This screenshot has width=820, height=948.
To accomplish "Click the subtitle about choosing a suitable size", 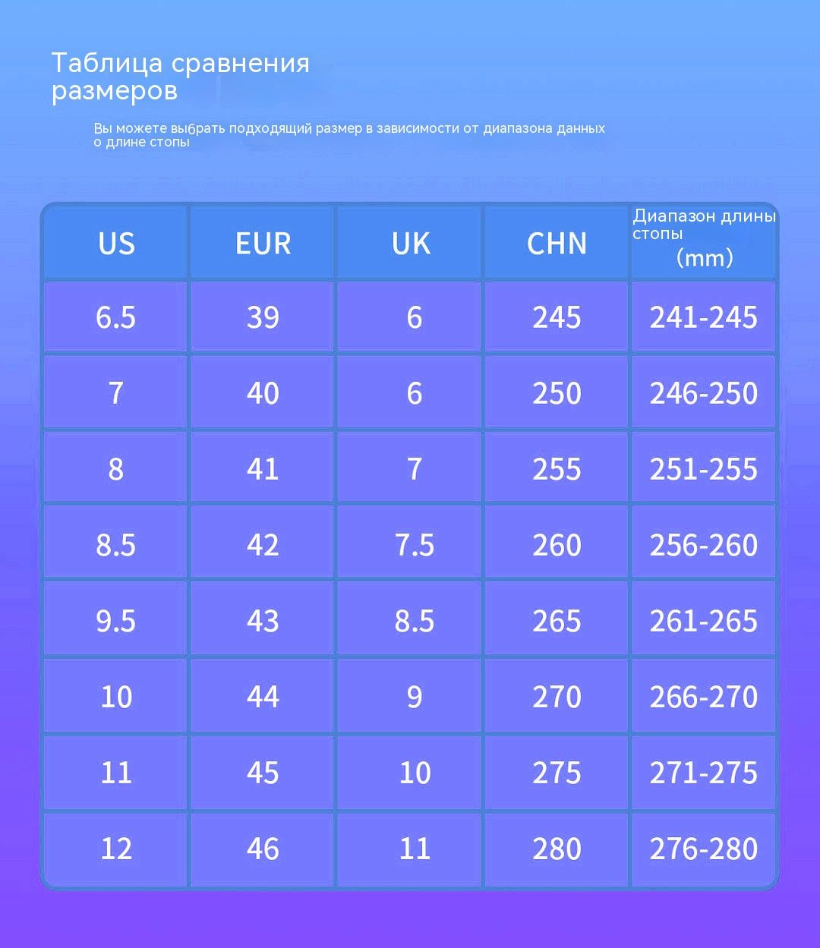I will click(x=349, y=134).
